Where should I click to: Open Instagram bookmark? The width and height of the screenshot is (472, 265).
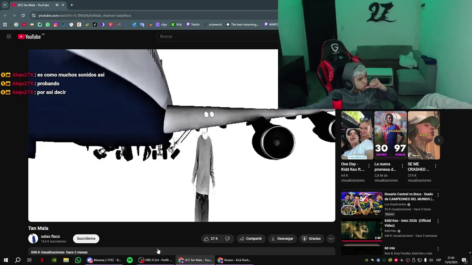tap(56, 25)
